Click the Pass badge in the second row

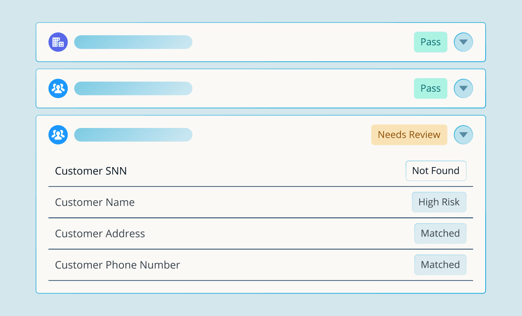[430, 88]
